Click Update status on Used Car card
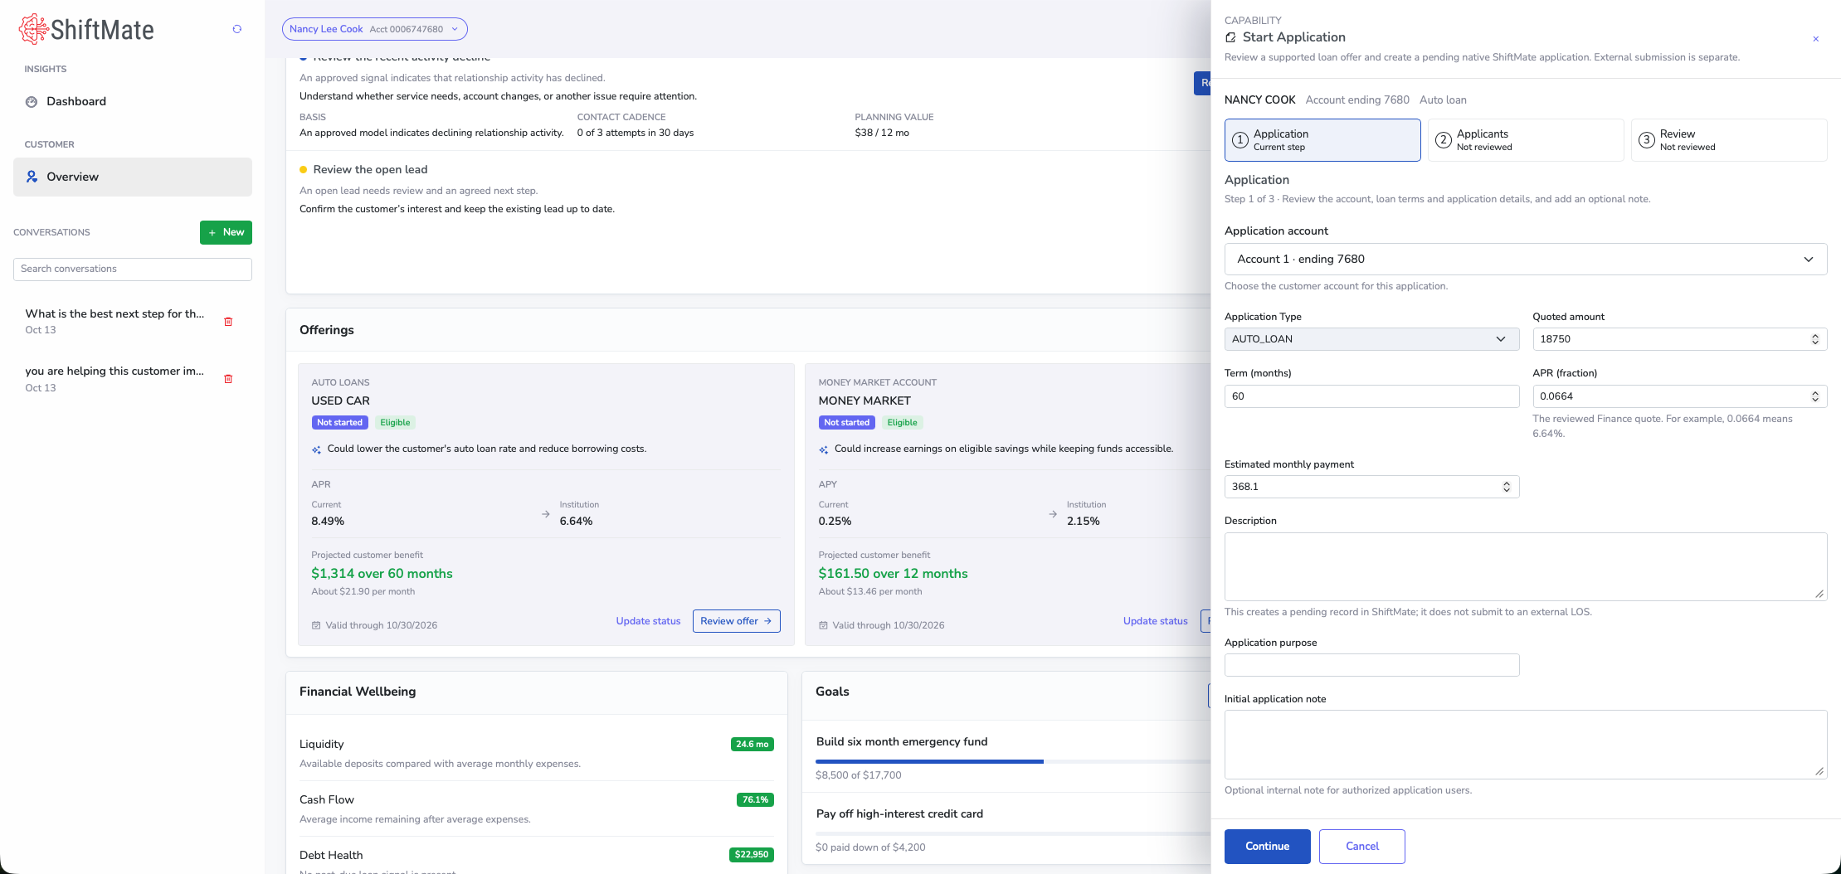The height and width of the screenshot is (874, 1841). (x=648, y=621)
